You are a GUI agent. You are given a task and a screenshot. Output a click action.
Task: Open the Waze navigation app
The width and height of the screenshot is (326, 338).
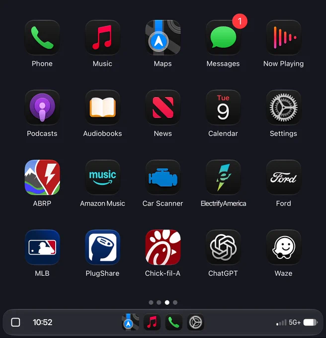point(284,247)
